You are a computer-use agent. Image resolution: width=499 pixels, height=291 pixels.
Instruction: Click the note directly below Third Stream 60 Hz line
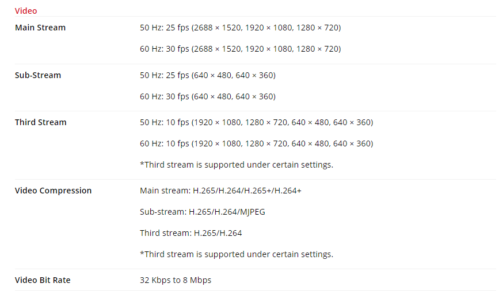click(x=236, y=165)
